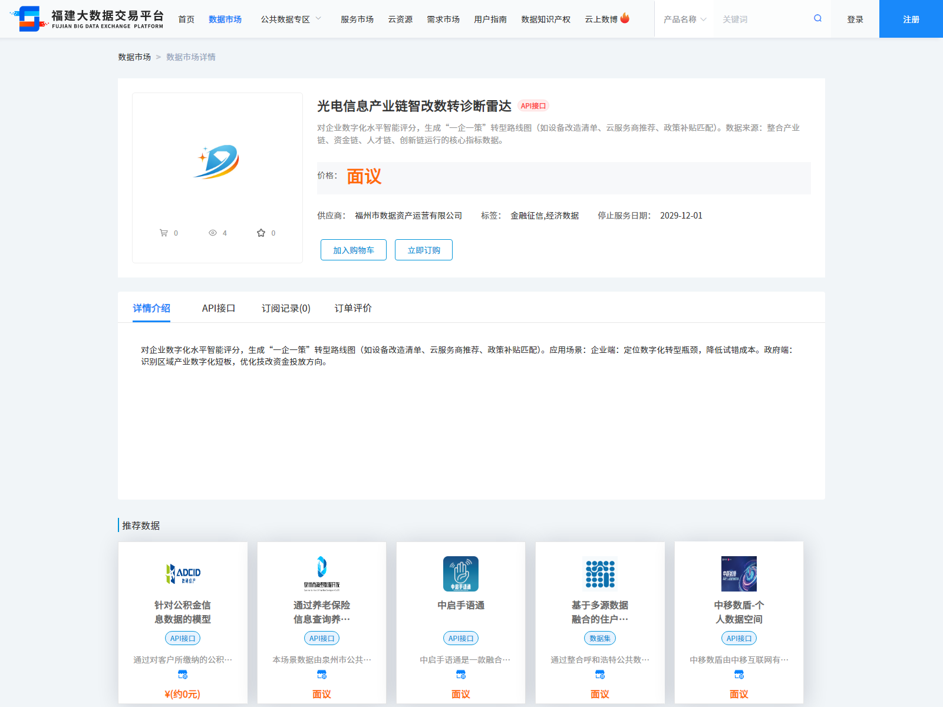This screenshot has height=707, width=943.
Task: Open the 基于多源数据融合的住户… card title
Action: click(600, 612)
